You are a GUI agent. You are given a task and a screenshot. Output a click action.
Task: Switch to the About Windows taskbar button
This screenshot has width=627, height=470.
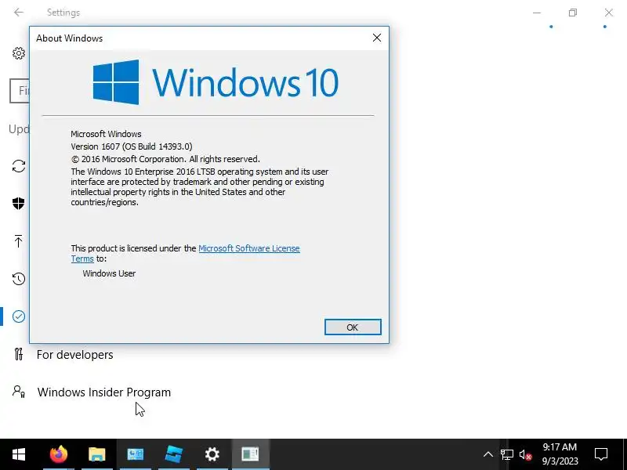(250, 454)
